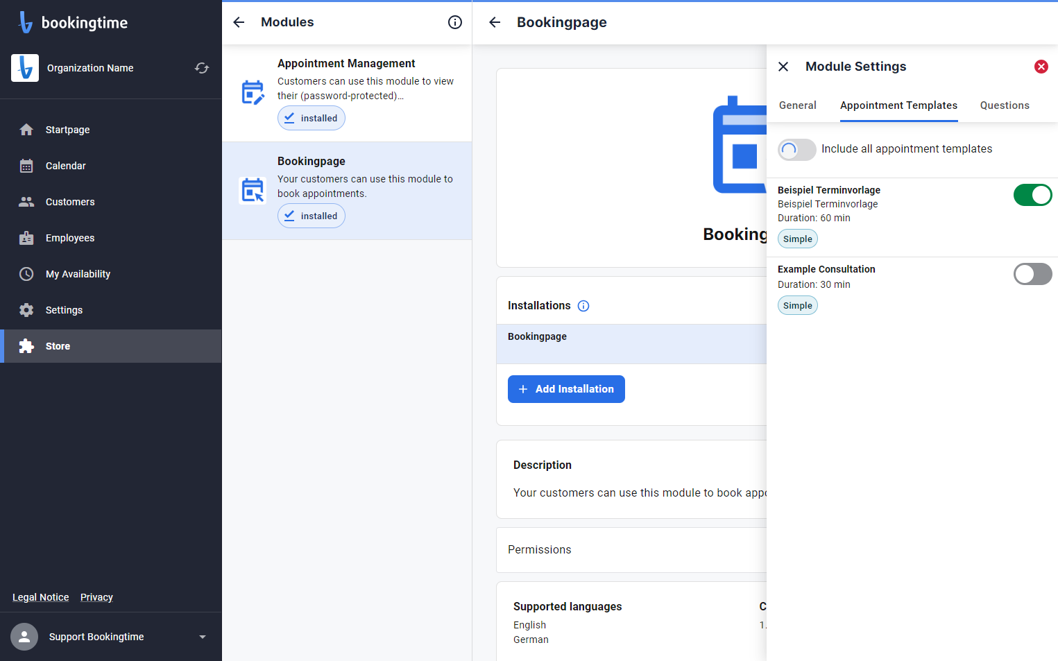Select the Bookingpage installation row

click(631, 344)
